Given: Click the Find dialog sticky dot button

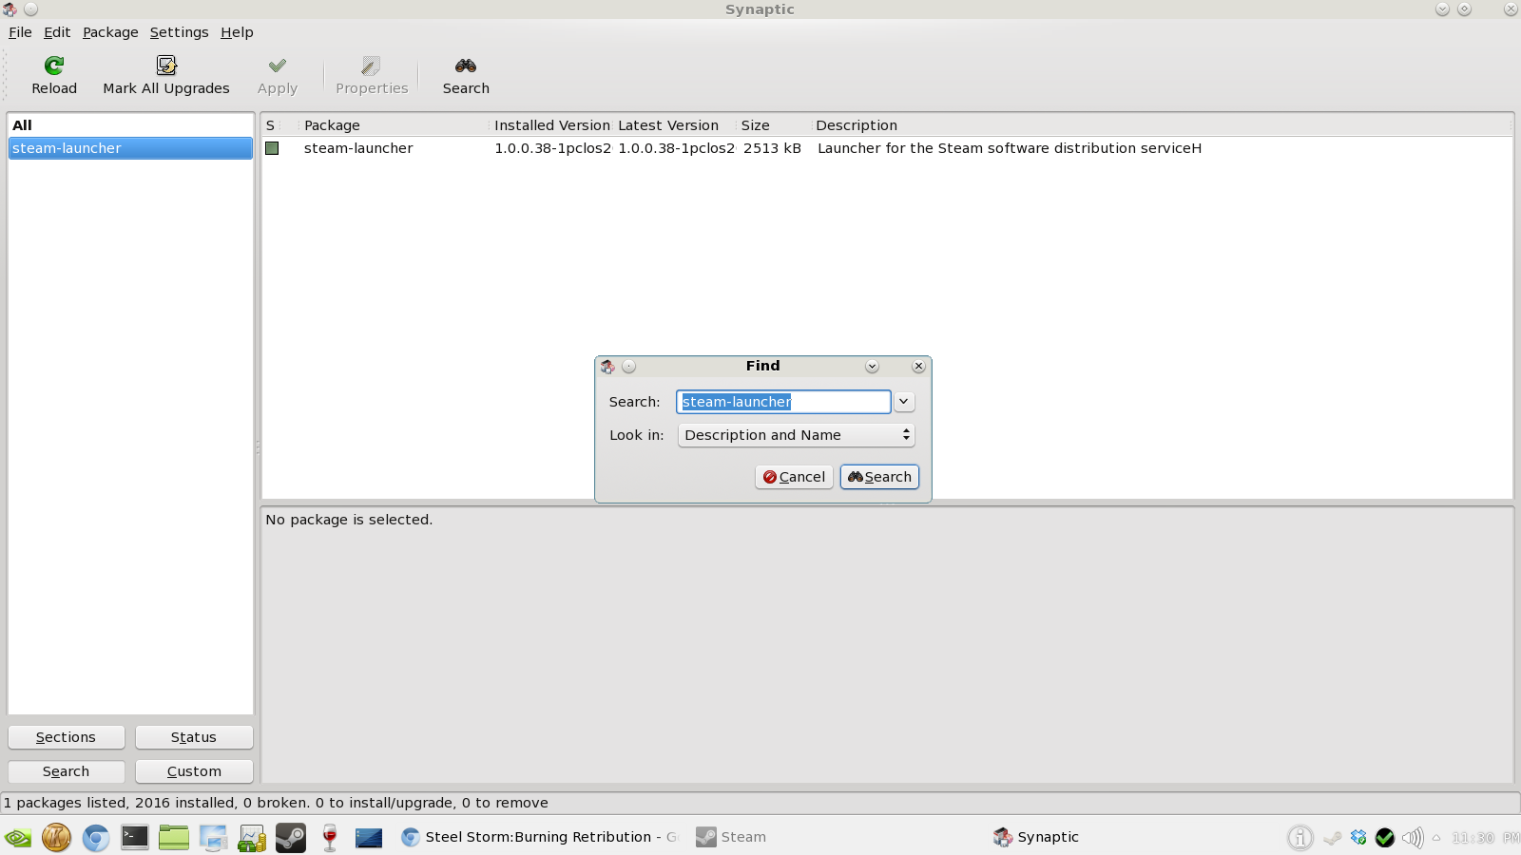Looking at the screenshot, I should 628,367.
